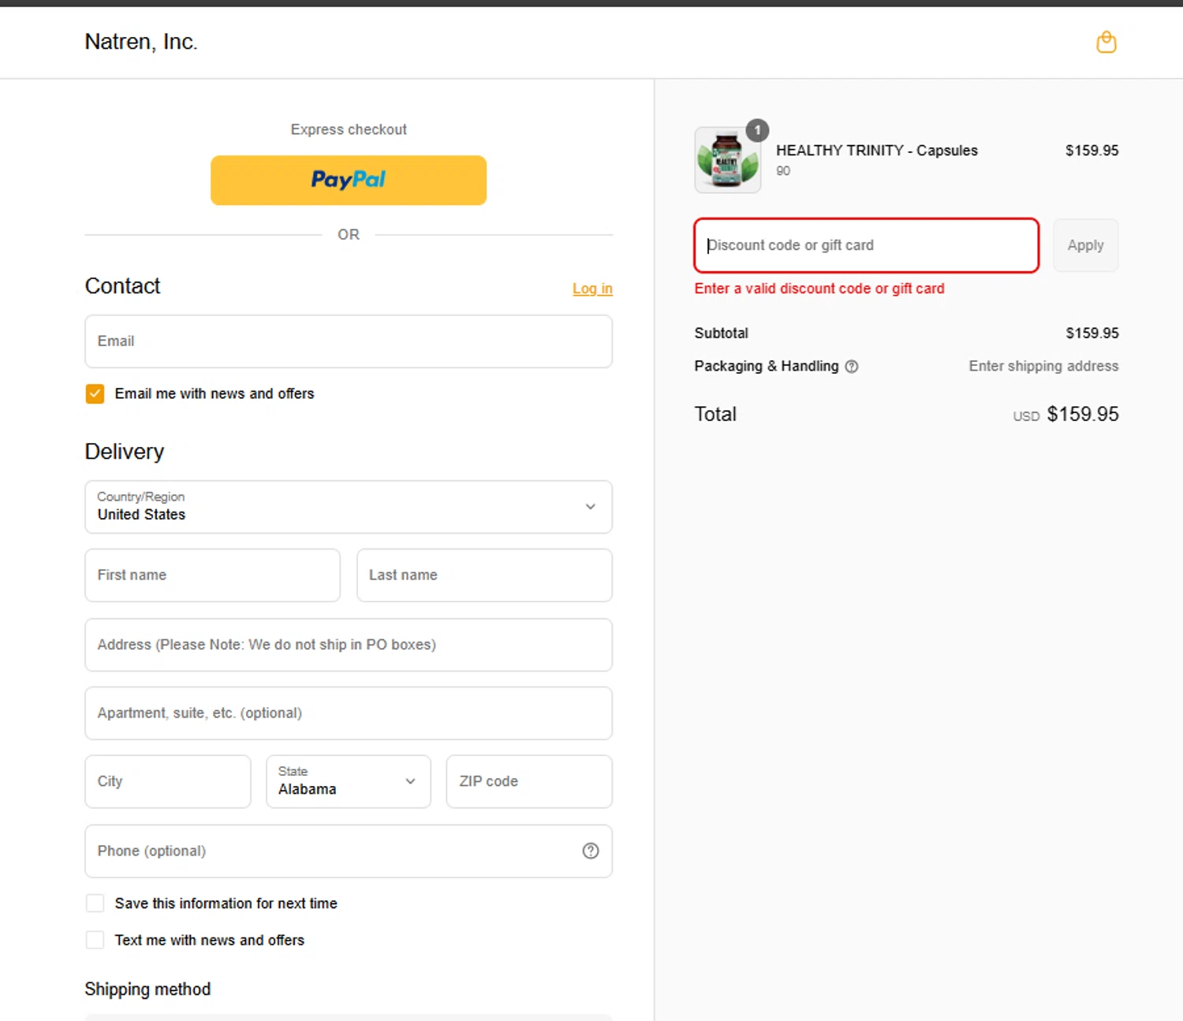Image resolution: width=1183 pixels, height=1021 pixels.
Task: Open the State dropdown showing Alabama
Action: 349,781
